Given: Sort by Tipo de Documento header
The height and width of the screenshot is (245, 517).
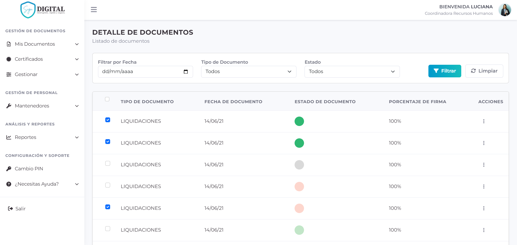Looking at the screenshot, I should 147,102.
